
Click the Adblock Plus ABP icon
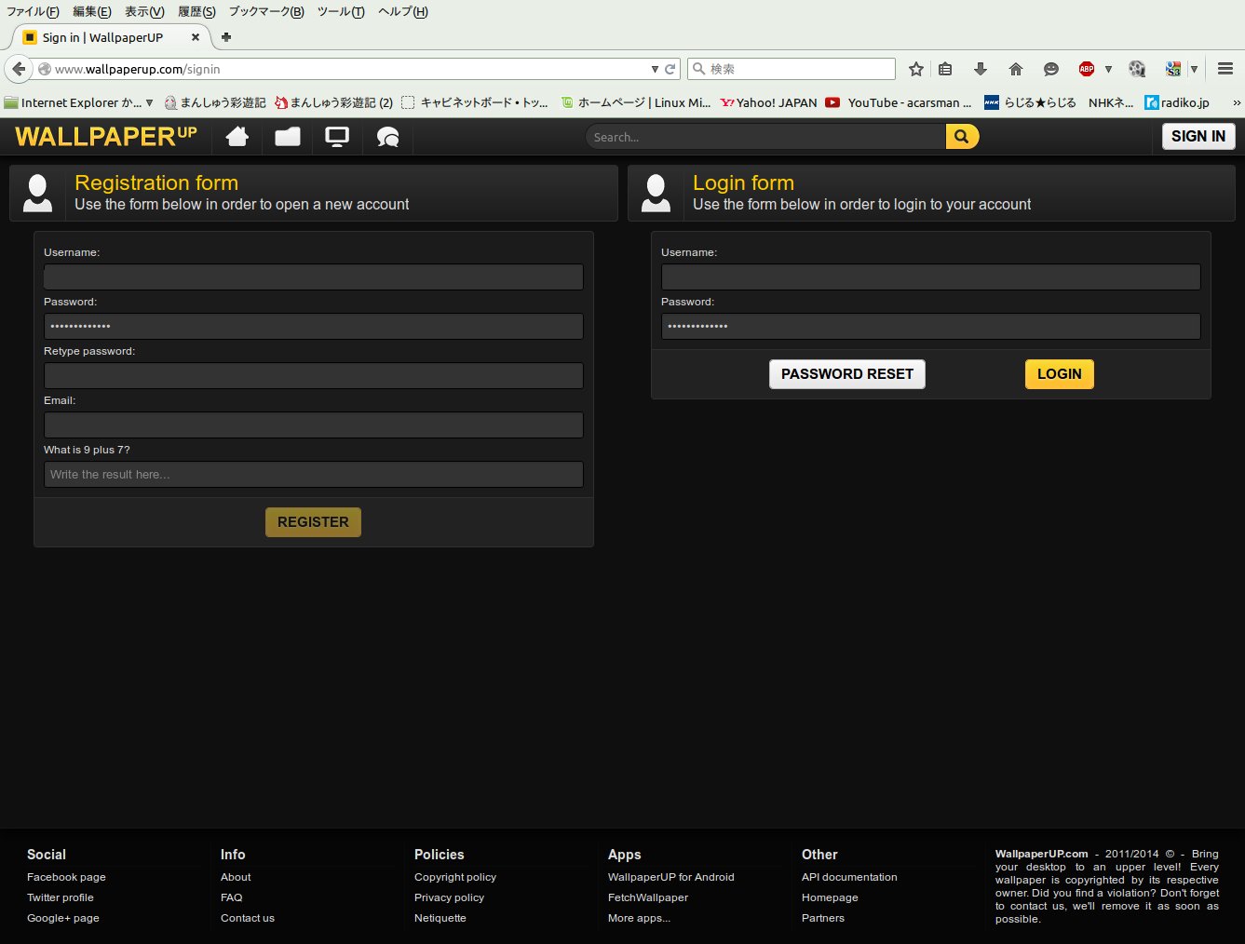point(1086,69)
